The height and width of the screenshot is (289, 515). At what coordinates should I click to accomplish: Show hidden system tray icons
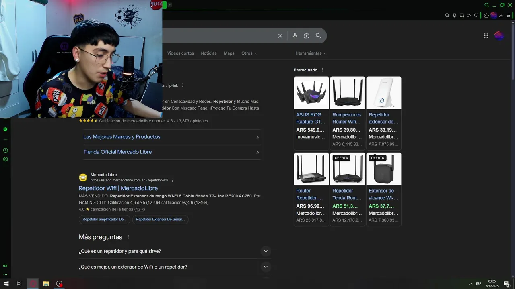471,284
